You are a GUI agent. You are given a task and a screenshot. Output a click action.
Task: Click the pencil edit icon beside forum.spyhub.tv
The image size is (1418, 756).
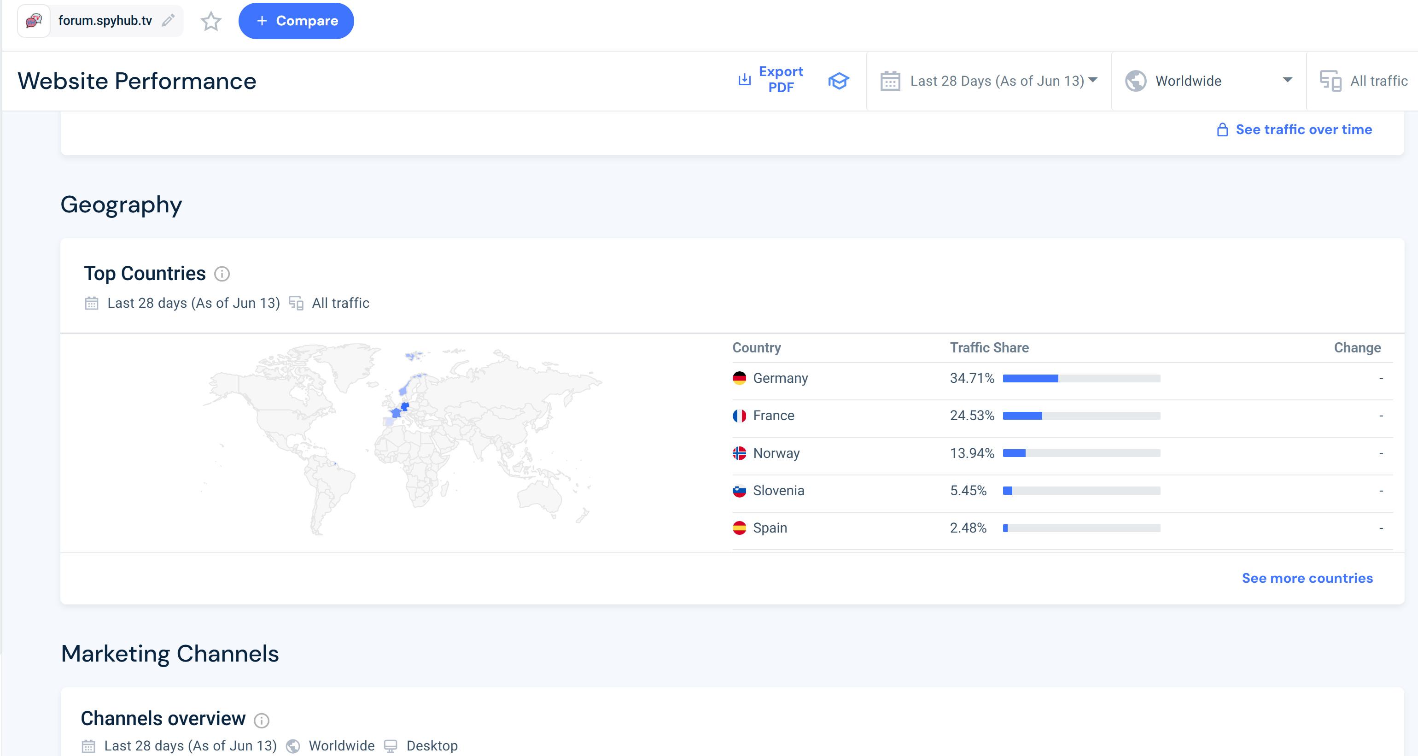pos(169,20)
